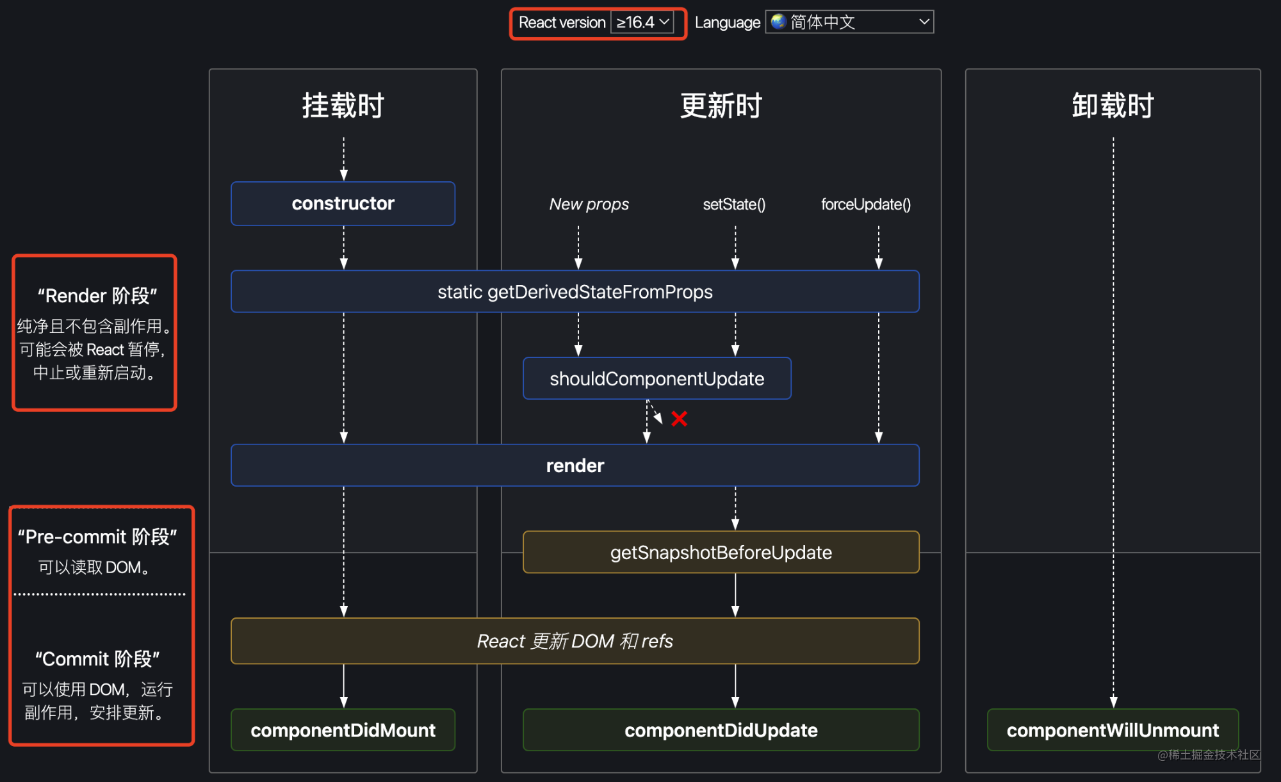
Task: Select the constructor lifecycle box
Action: click(343, 203)
